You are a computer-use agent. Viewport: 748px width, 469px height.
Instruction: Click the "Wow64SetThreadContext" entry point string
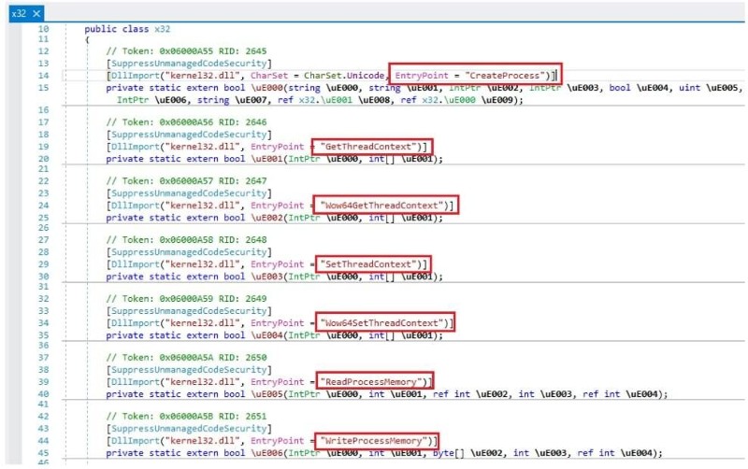click(x=383, y=323)
